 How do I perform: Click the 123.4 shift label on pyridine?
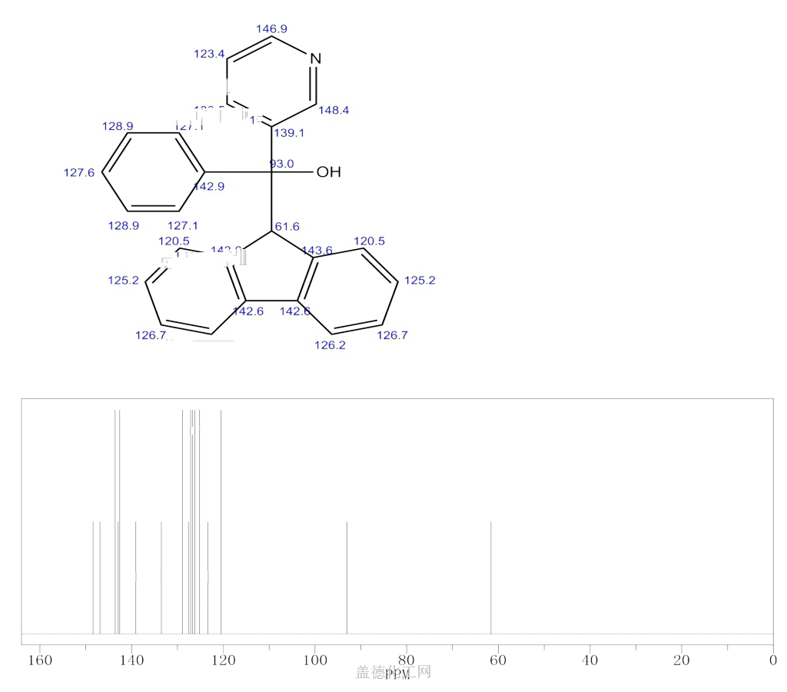(x=209, y=54)
